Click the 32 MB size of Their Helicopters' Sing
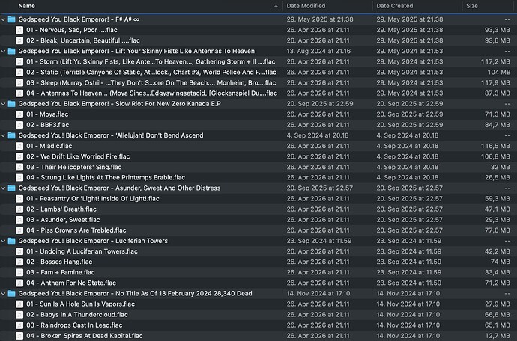 coord(501,167)
